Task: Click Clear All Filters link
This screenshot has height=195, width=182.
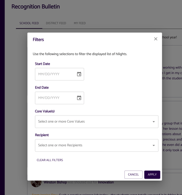Action: pyautogui.click(x=50, y=160)
